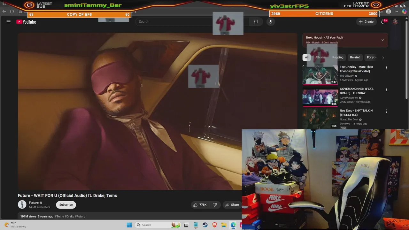Click the 191M views text

[28, 216]
